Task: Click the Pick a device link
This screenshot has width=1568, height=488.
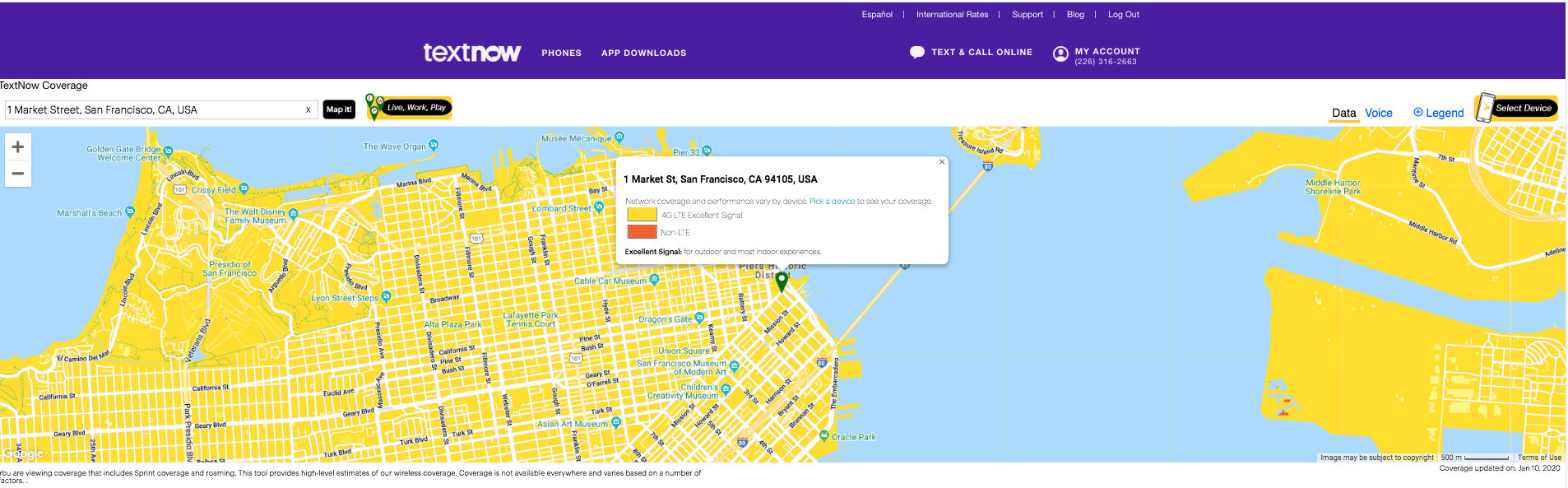Action: [832, 202]
